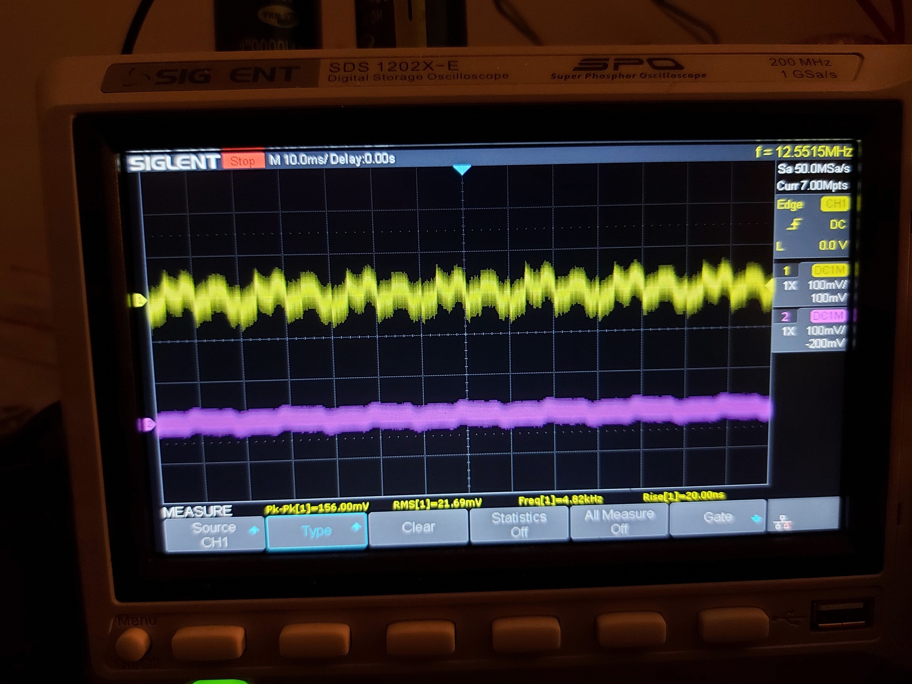Viewport: 912px width, 684px height.
Task: Click the network LAN status icon
Action: pyautogui.click(x=782, y=523)
